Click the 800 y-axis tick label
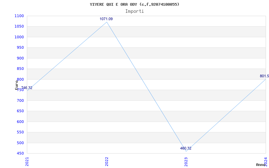 click(x=20, y=80)
